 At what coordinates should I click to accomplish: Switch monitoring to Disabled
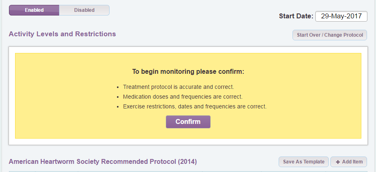point(84,10)
